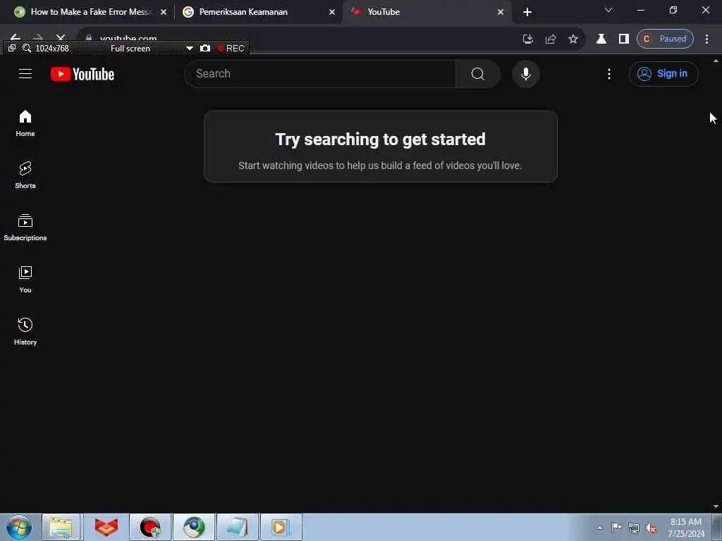This screenshot has width=722, height=541.
Task: Open the YouTube hamburger guide menu
Action: [25, 73]
